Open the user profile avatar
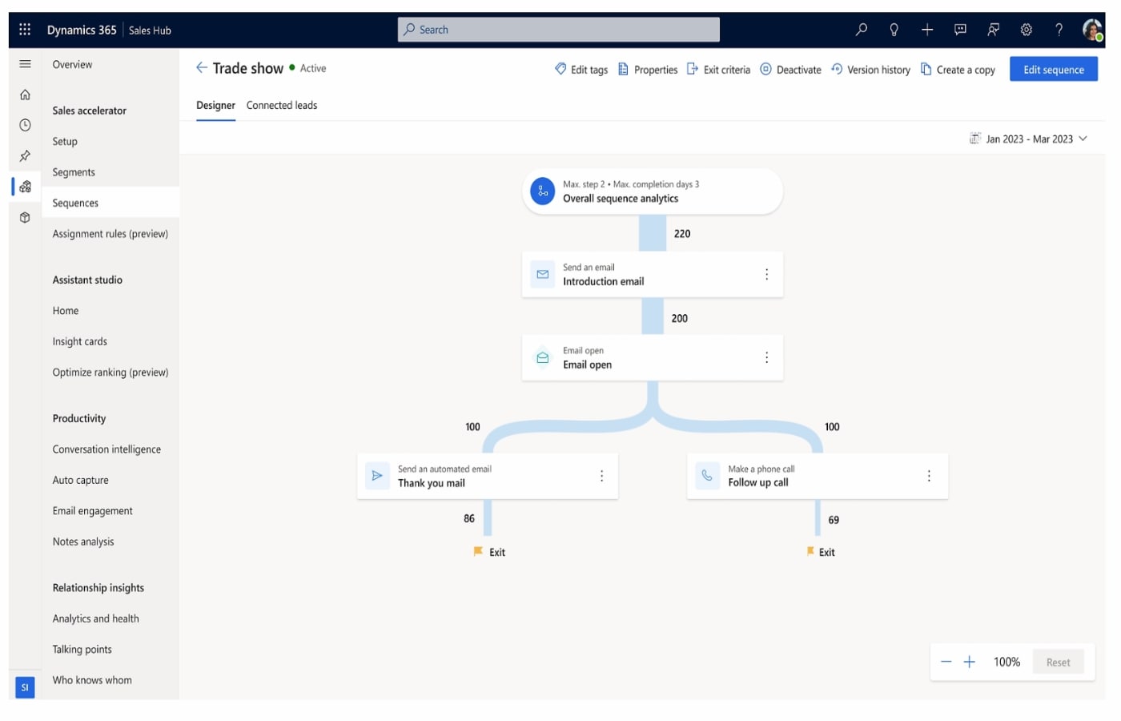This screenshot has width=1121, height=721. [x=1092, y=30]
